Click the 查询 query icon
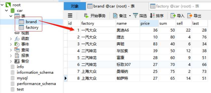This screenshot has width=211, height=93. pyautogui.click(x=17, y=50)
